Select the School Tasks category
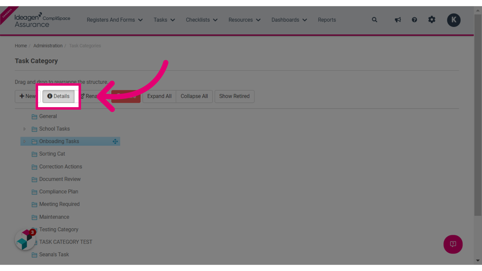482x271 pixels. click(x=54, y=129)
